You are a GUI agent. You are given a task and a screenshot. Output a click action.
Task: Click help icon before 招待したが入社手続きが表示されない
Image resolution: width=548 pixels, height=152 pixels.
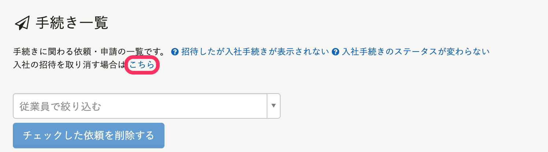tap(175, 52)
